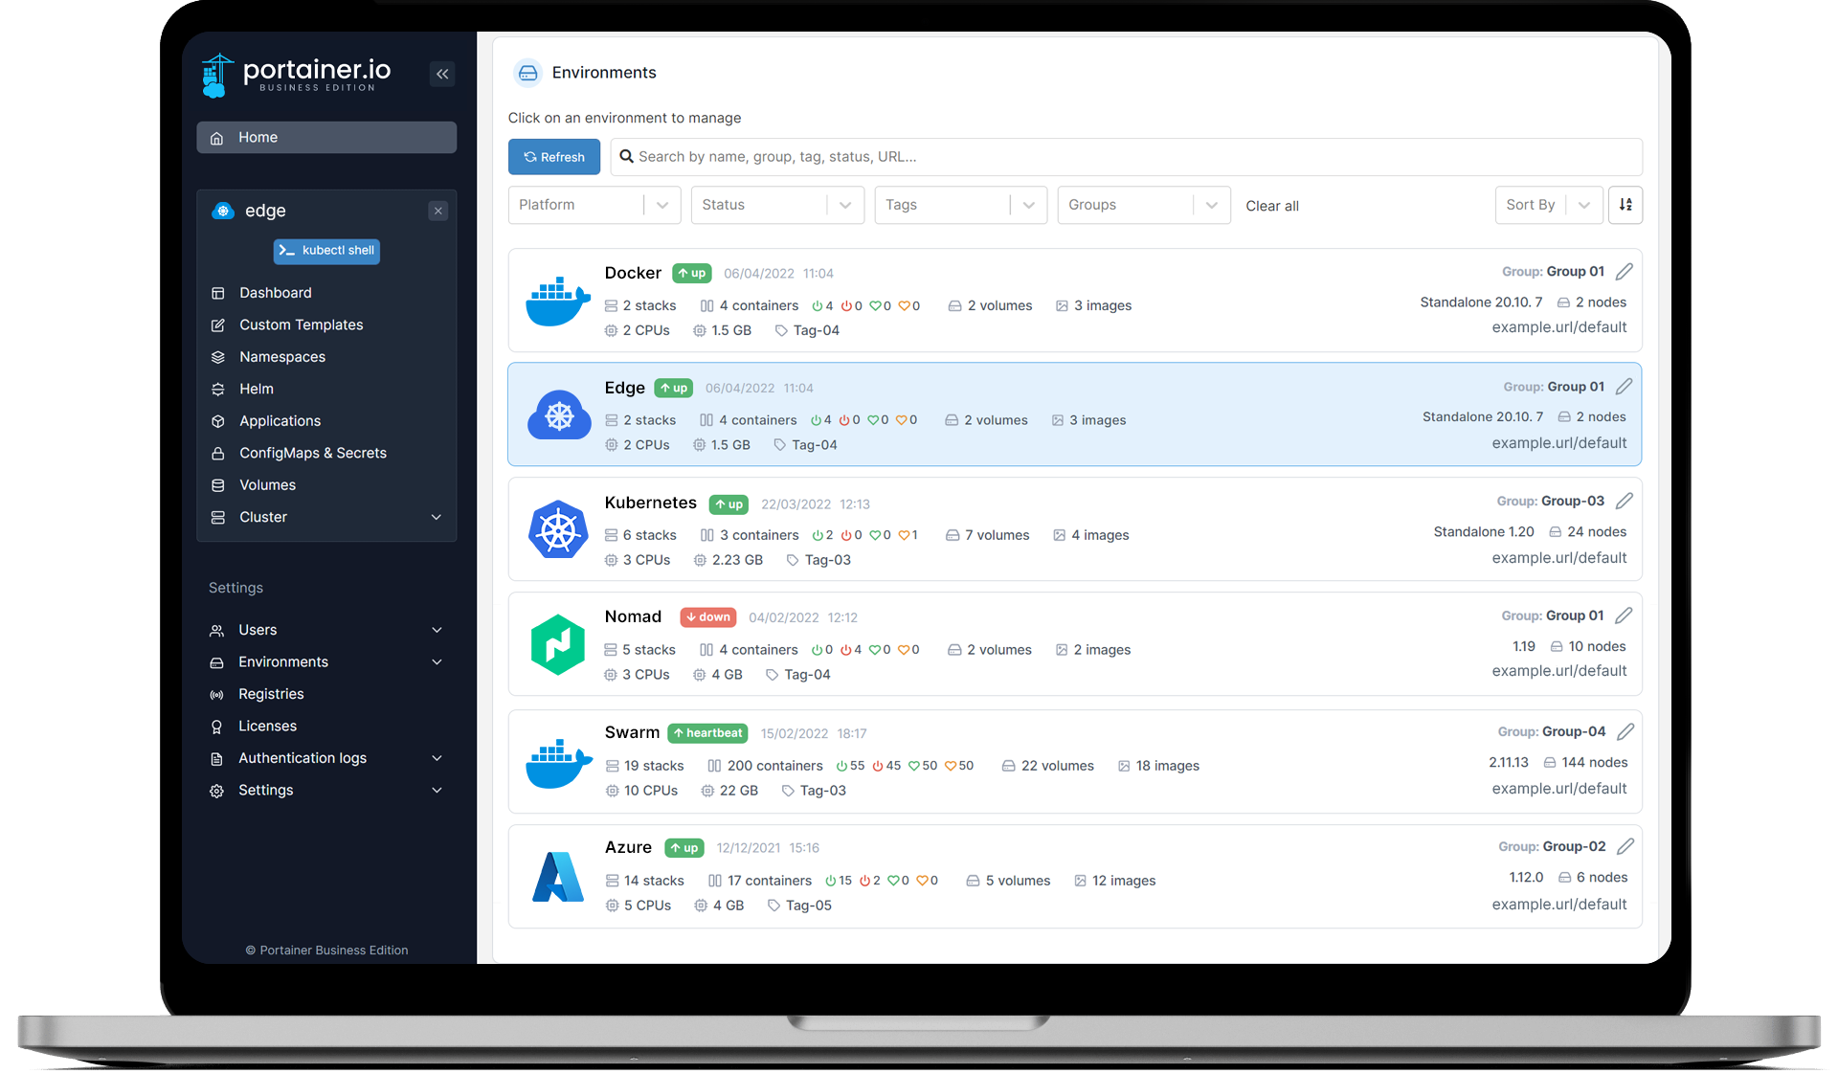The height and width of the screenshot is (1074, 1838).
Task: Open the Platform filter dropdown
Action: [591, 205]
